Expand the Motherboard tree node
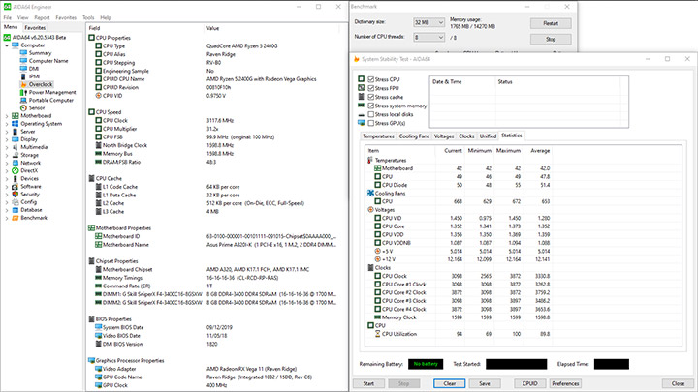This screenshot has width=698, height=392. tap(7, 116)
